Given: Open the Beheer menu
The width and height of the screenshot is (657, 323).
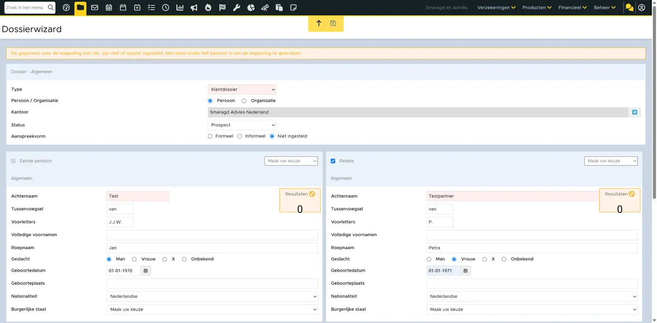Looking at the screenshot, I should point(605,8).
